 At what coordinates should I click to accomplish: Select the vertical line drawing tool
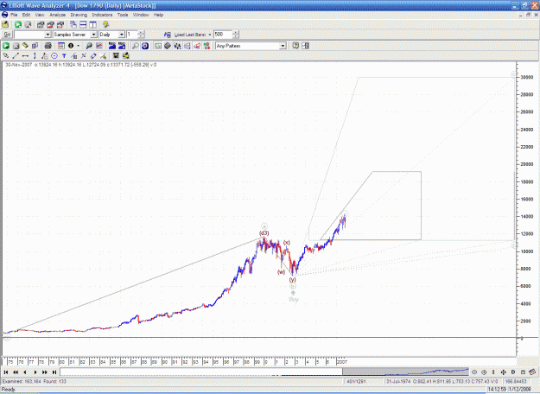pyautogui.click(x=35, y=55)
